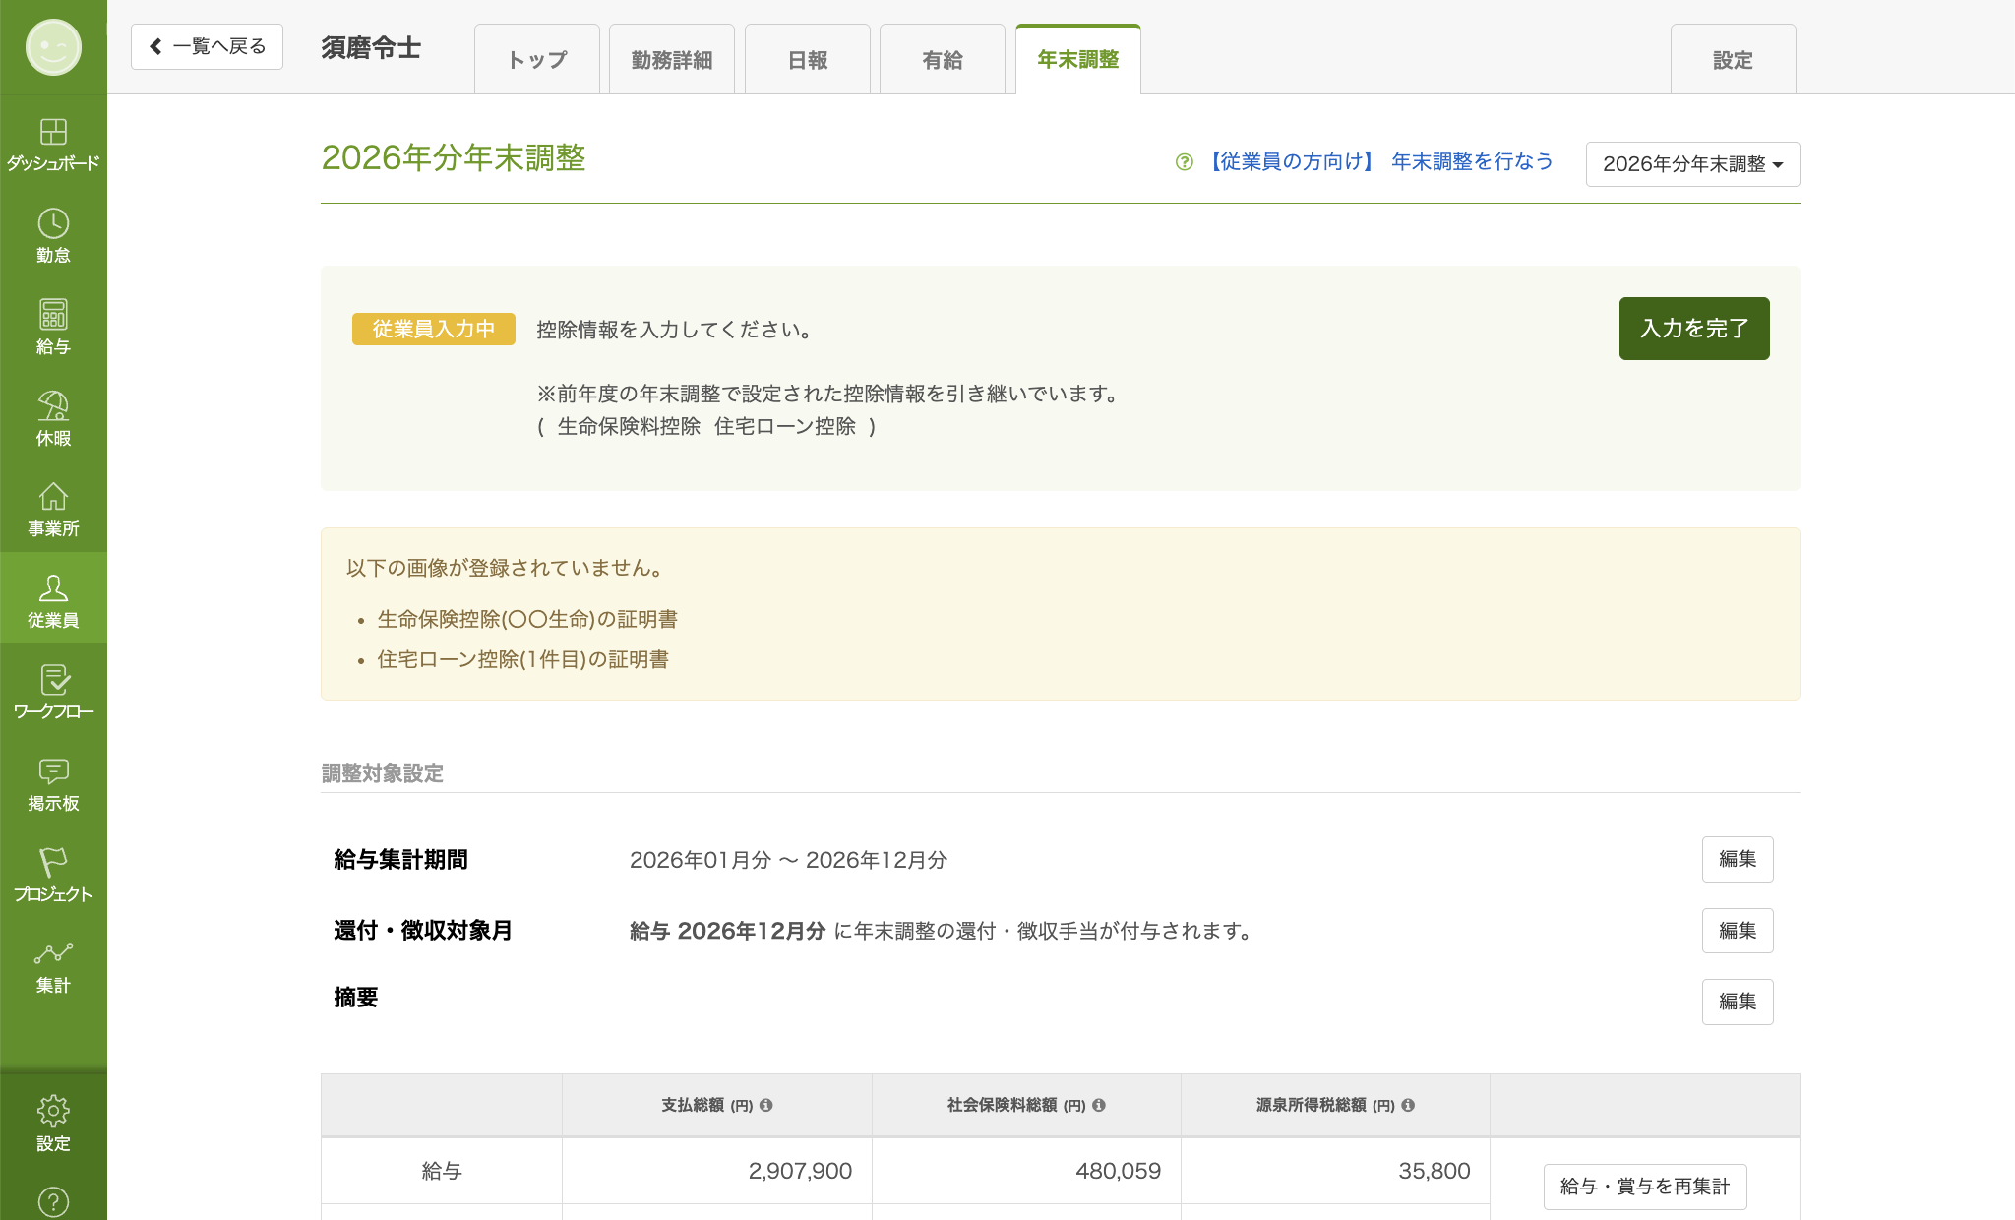Click 給与・賞与を再集計 button
Image resolution: width=2015 pixels, height=1220 pixels.
point(1645,1187)
